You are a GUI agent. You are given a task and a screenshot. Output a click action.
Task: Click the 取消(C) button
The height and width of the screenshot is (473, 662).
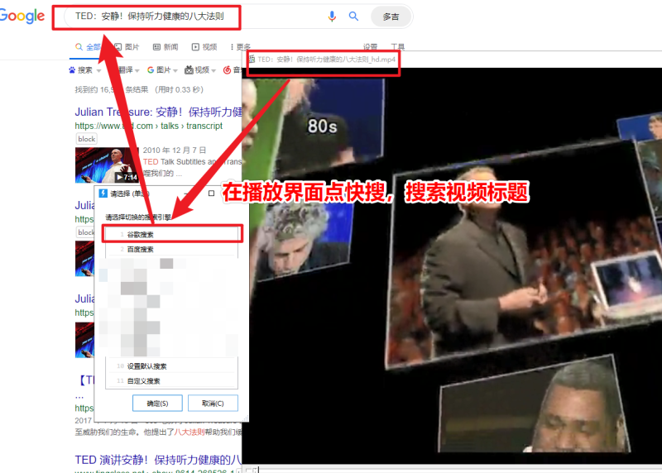click(213, 404)
